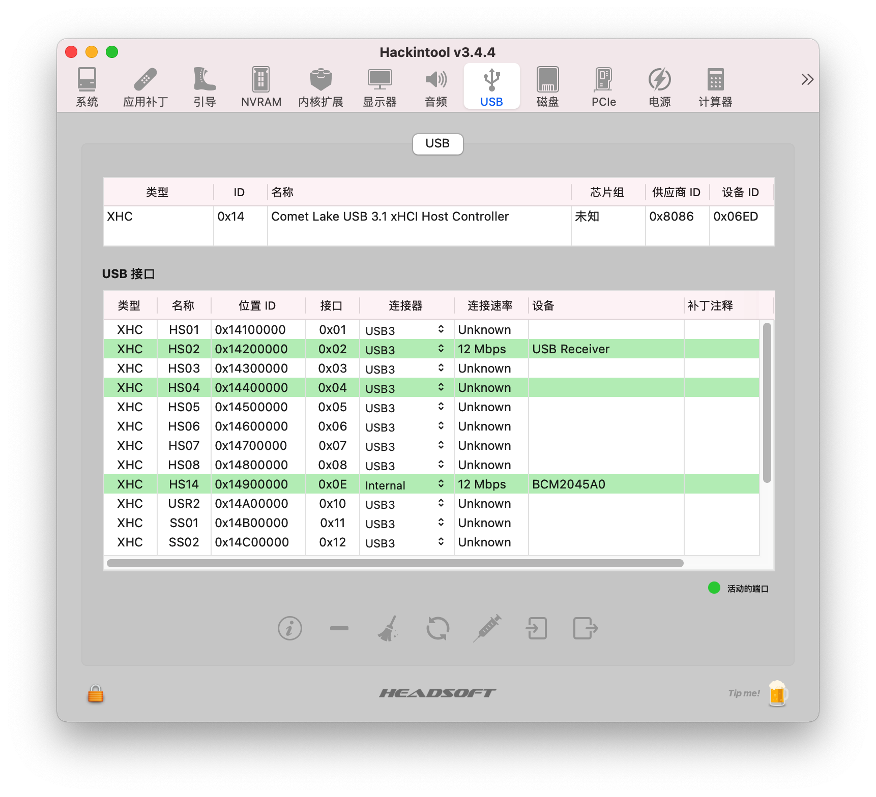This screenshot has height=797, width=876.
Task: Click the 补丁注释 comment cell for HS01
Action: tap(721, 329)
